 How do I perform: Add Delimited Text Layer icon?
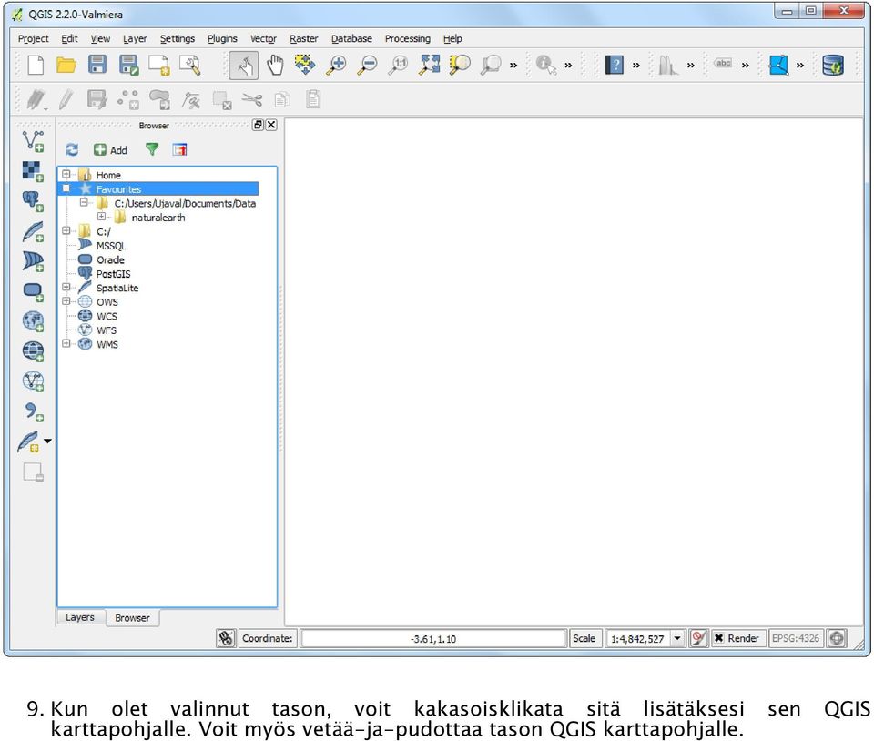33,412
